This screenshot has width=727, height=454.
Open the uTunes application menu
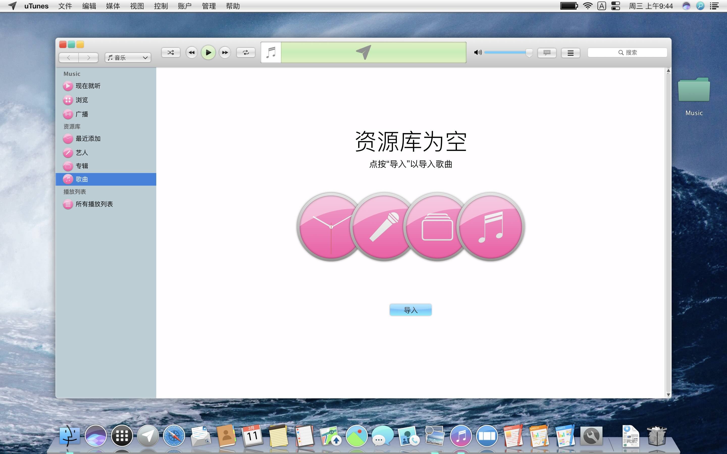tap(36, 6)
